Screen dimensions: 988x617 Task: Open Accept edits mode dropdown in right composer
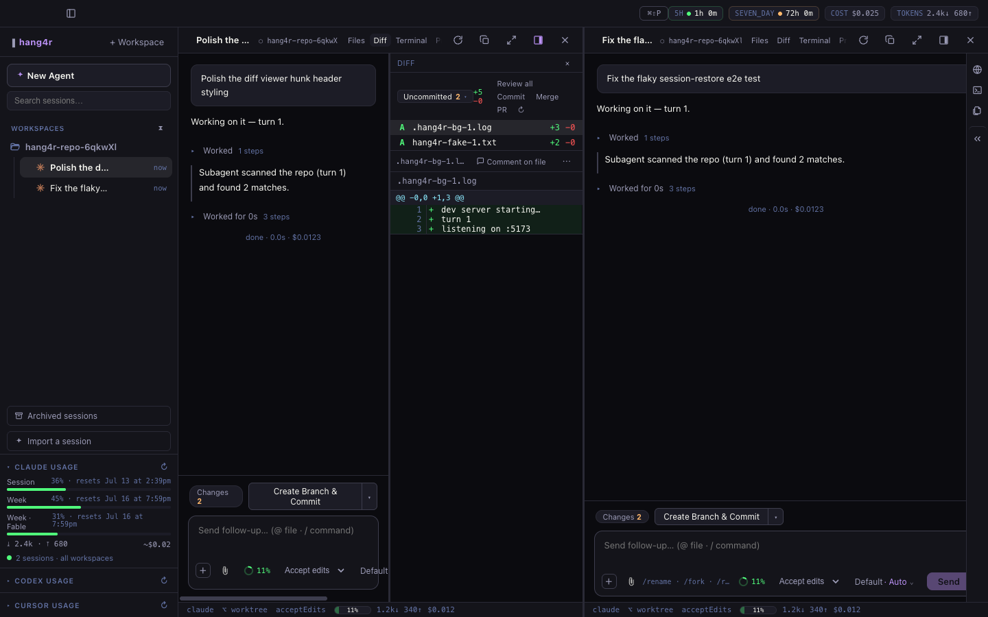point(809,581)
